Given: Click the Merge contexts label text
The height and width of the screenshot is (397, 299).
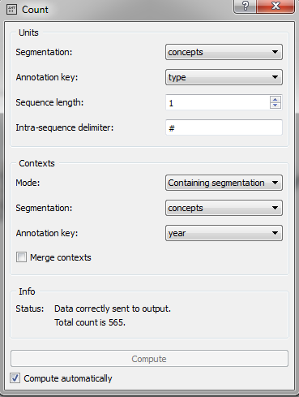Looking at the screenshot, I should pos(61,257).
